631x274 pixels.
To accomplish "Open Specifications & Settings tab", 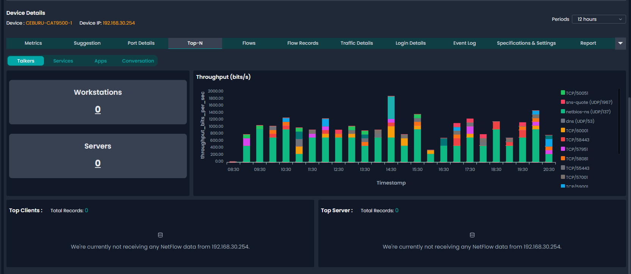I will [x=526, y=43].
